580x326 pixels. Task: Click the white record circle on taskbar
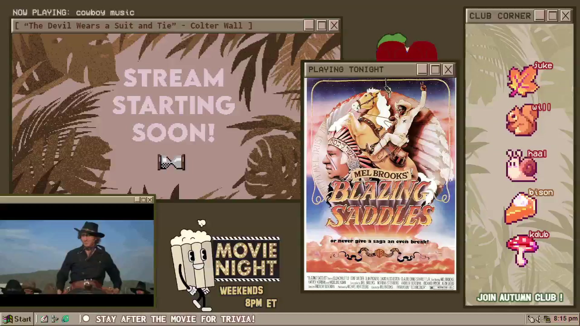click(x=86, y=318)
